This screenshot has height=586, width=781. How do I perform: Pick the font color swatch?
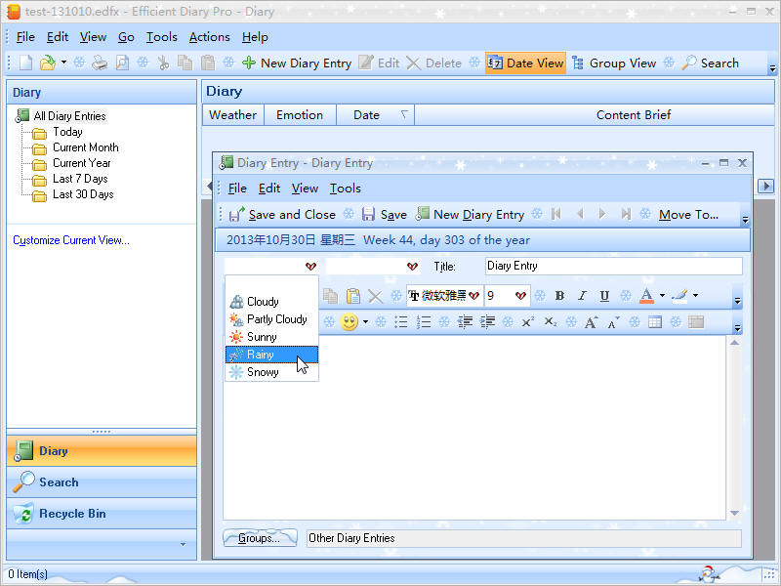646,296
